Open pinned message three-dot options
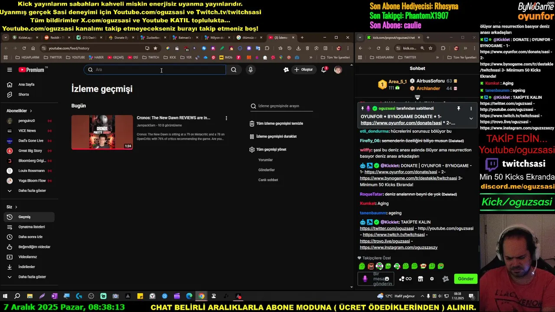The width and height of the screenshot is (555, 312). 471,108
